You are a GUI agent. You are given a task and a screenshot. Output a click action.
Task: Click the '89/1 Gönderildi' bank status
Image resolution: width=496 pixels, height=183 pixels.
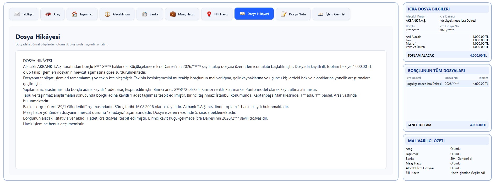[x=461, y=159]
